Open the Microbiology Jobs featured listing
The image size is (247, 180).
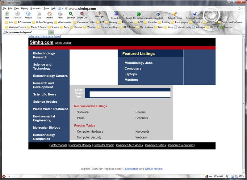(x=138, y=63)
